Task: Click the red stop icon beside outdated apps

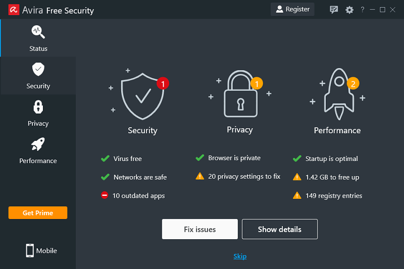Action: point(105,195)
